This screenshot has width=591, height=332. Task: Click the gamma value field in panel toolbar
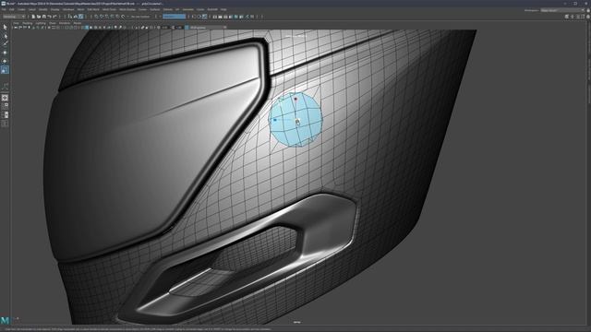tap(179, 27)
